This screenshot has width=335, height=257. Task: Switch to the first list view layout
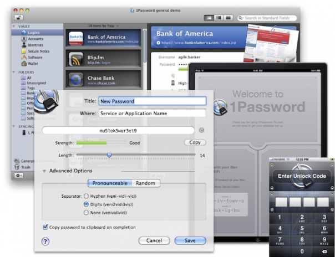[209, 18]
